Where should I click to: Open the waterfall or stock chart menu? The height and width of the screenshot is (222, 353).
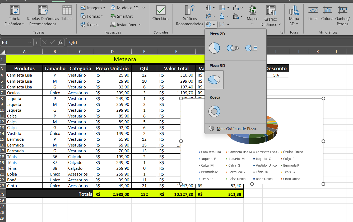(238, 8)
